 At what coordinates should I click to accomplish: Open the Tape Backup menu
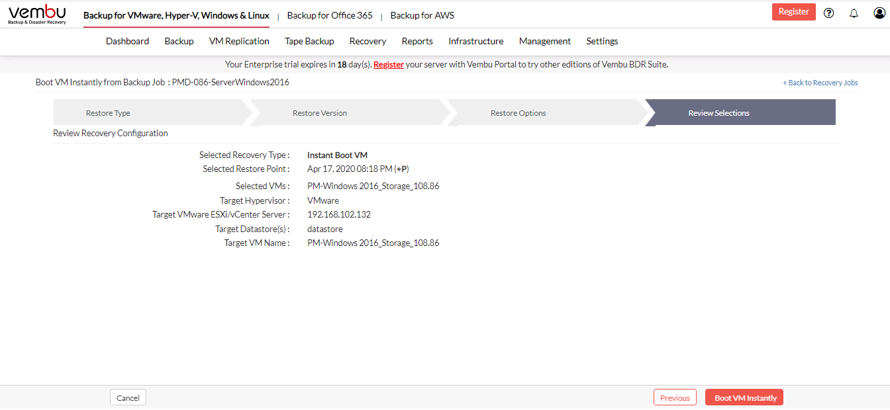pos(309,41)
